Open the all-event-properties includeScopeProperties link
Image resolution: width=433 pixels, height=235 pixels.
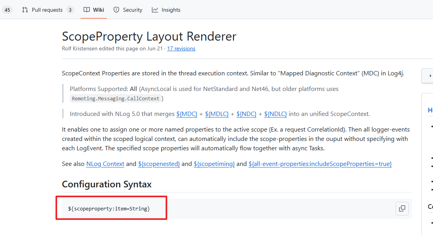pos(320,164)
